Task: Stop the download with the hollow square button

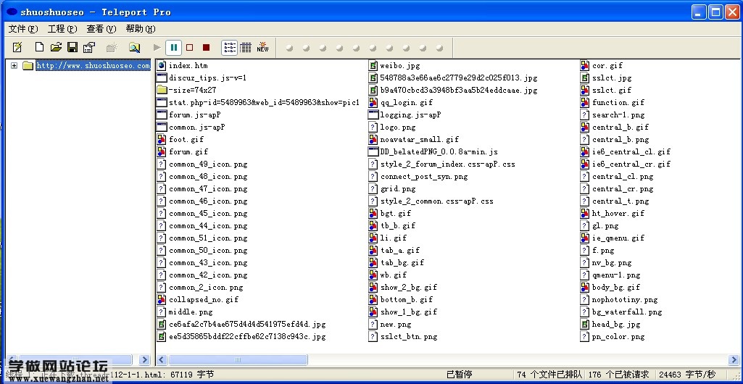Action: click(190, 48)
